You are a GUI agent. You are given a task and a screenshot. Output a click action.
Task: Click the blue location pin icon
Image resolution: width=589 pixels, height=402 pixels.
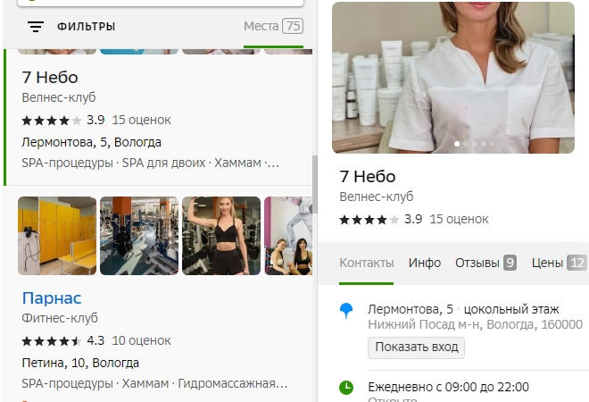[x=346, y=310]
